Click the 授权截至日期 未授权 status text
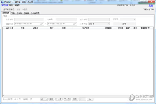The height and width of the screenshot is (104, 156). point(126,5)
